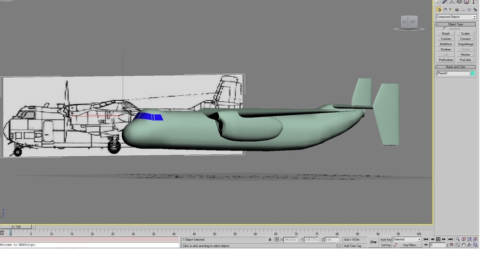Click the Zoom viewport tool

pos(458,239)
